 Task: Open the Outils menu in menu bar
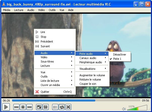(52, 10)
